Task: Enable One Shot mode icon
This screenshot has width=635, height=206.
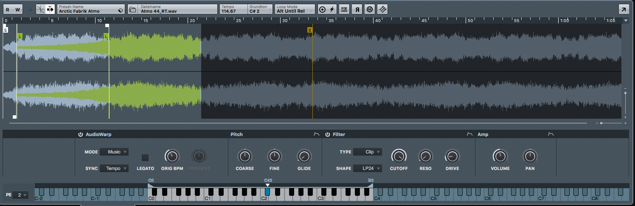Action: [x=322, y=9]
